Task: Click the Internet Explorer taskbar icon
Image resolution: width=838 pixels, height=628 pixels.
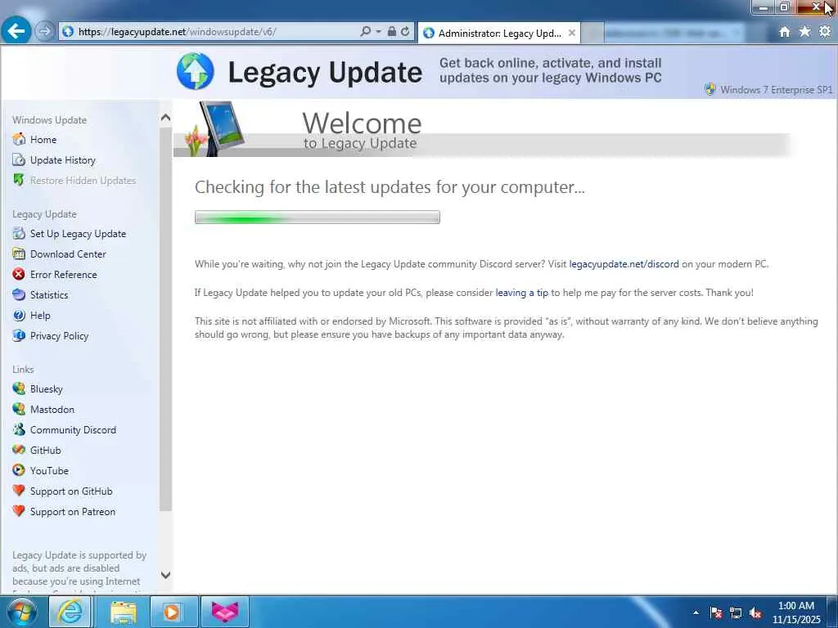Action: point(70,612)
